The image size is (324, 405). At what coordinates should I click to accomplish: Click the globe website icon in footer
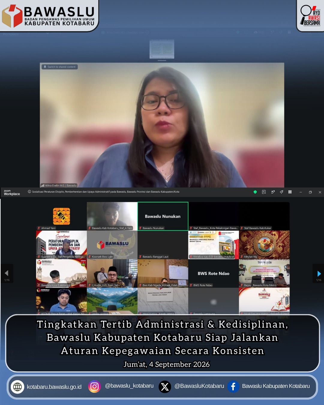(x=17, y=387)
